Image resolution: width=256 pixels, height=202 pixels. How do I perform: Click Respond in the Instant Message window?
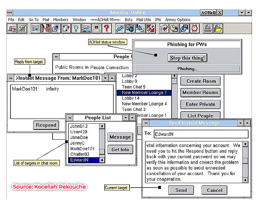click(46, 125)
